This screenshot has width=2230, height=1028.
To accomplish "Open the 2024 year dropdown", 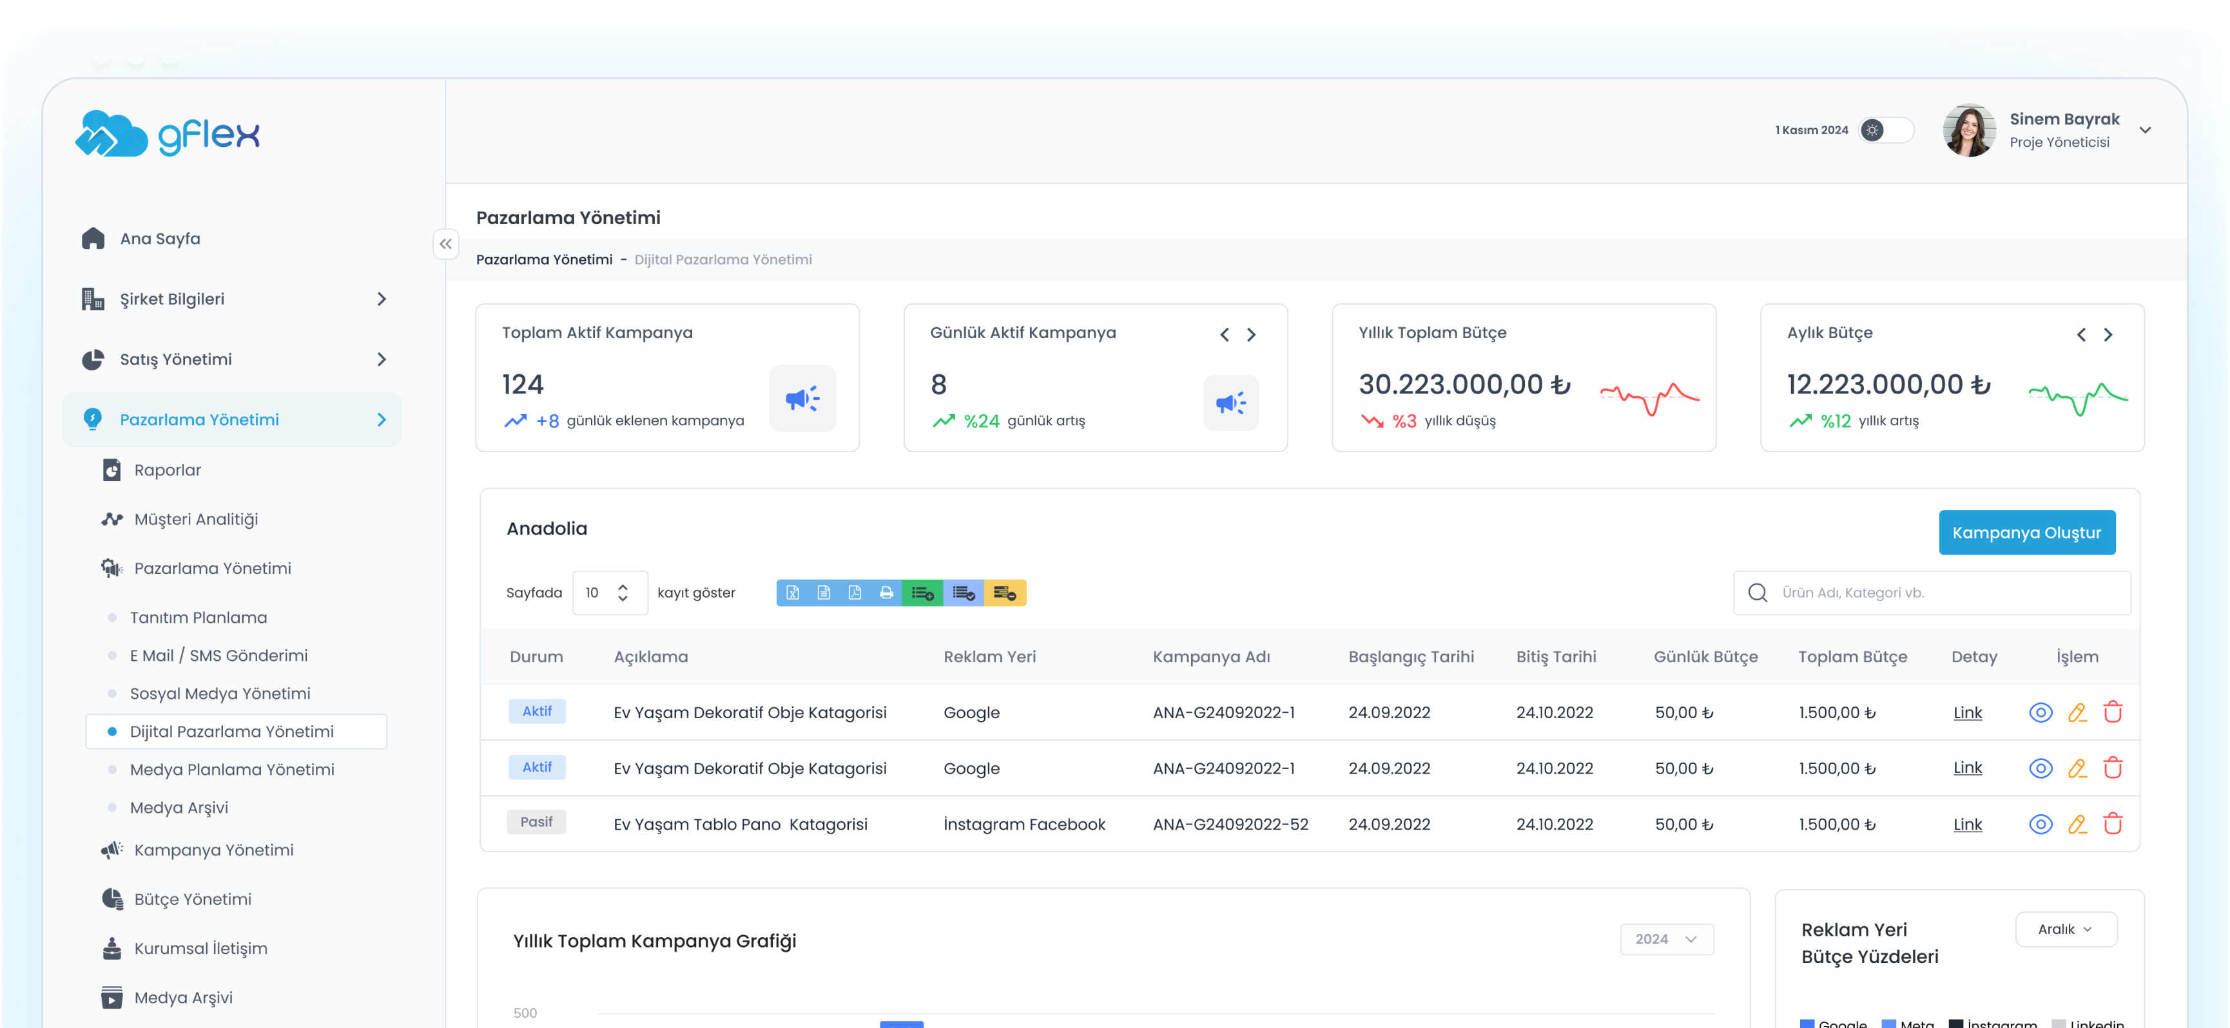I will click(1665, 939).
